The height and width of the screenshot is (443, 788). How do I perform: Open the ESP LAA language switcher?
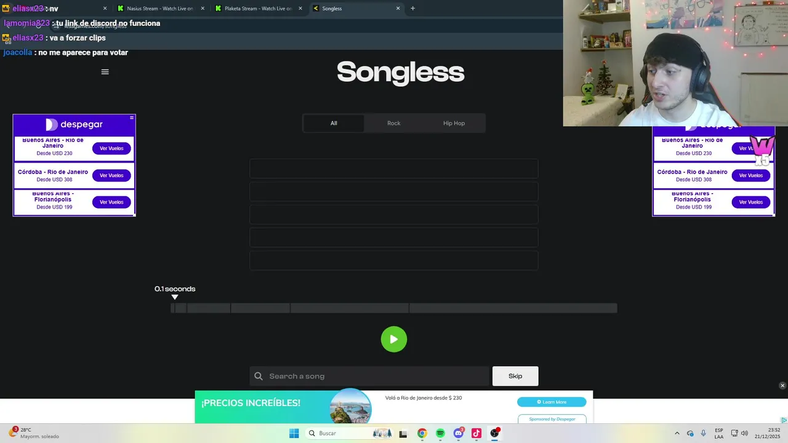tap(719, 433)
